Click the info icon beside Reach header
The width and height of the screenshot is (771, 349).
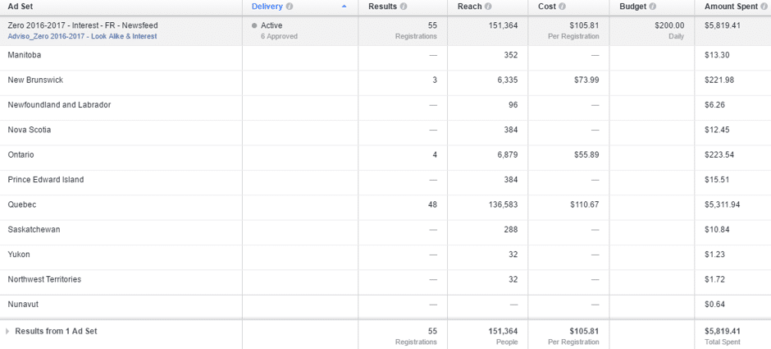[x=488, y=7]
